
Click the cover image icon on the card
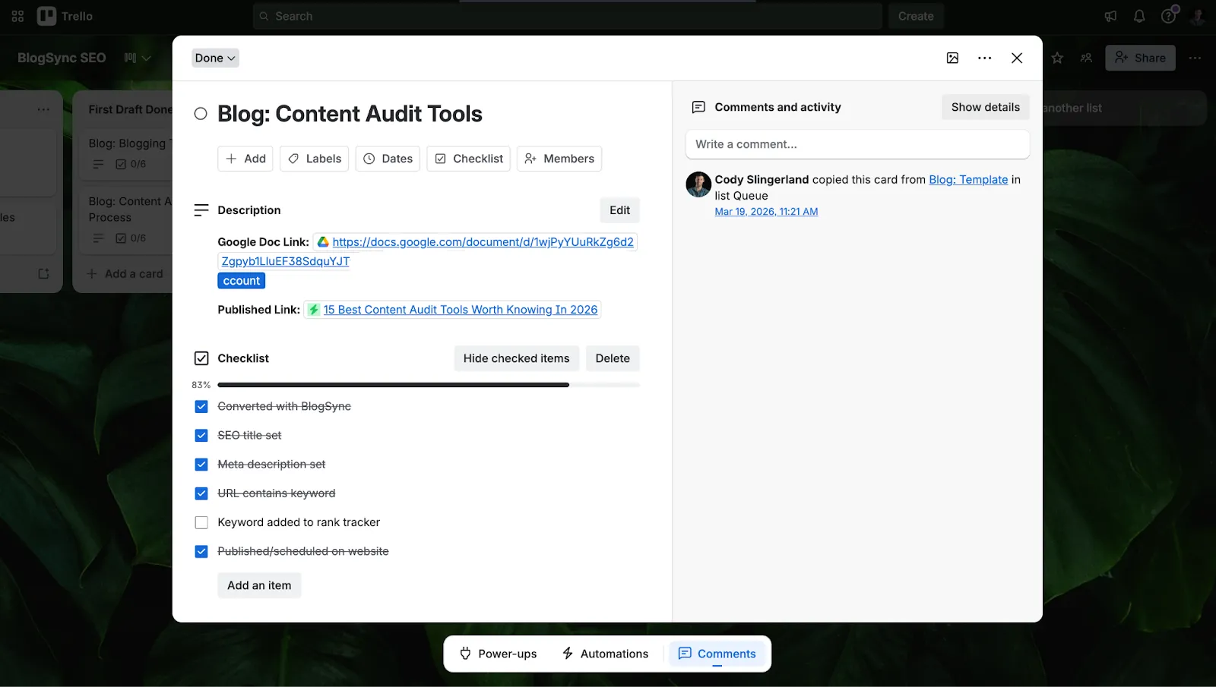point(952,57)
